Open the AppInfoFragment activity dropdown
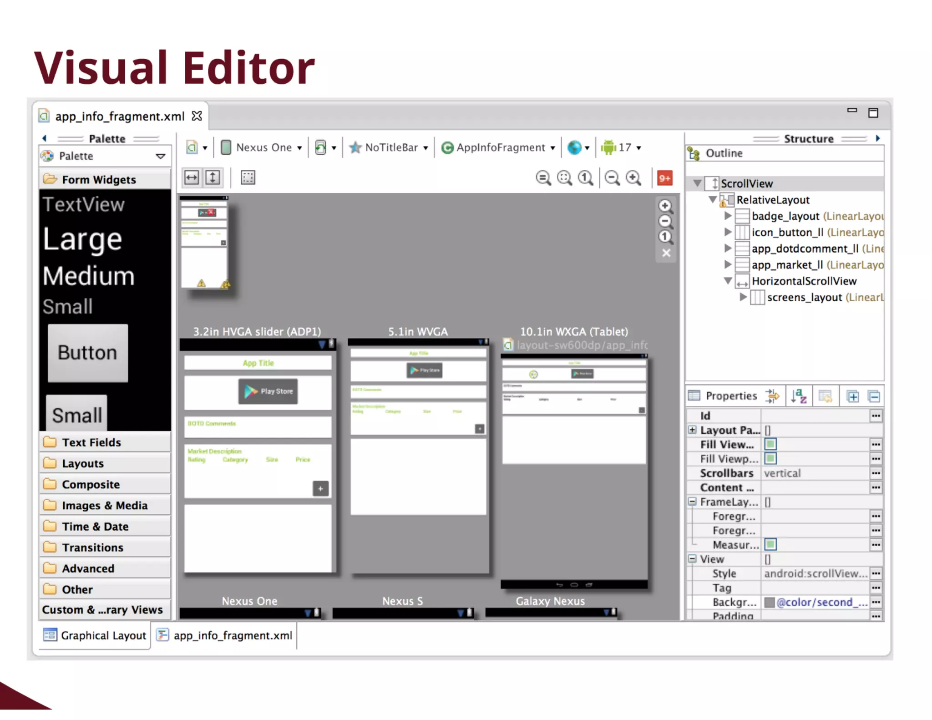This screenshot has height=720, width=932. point(498,147)
